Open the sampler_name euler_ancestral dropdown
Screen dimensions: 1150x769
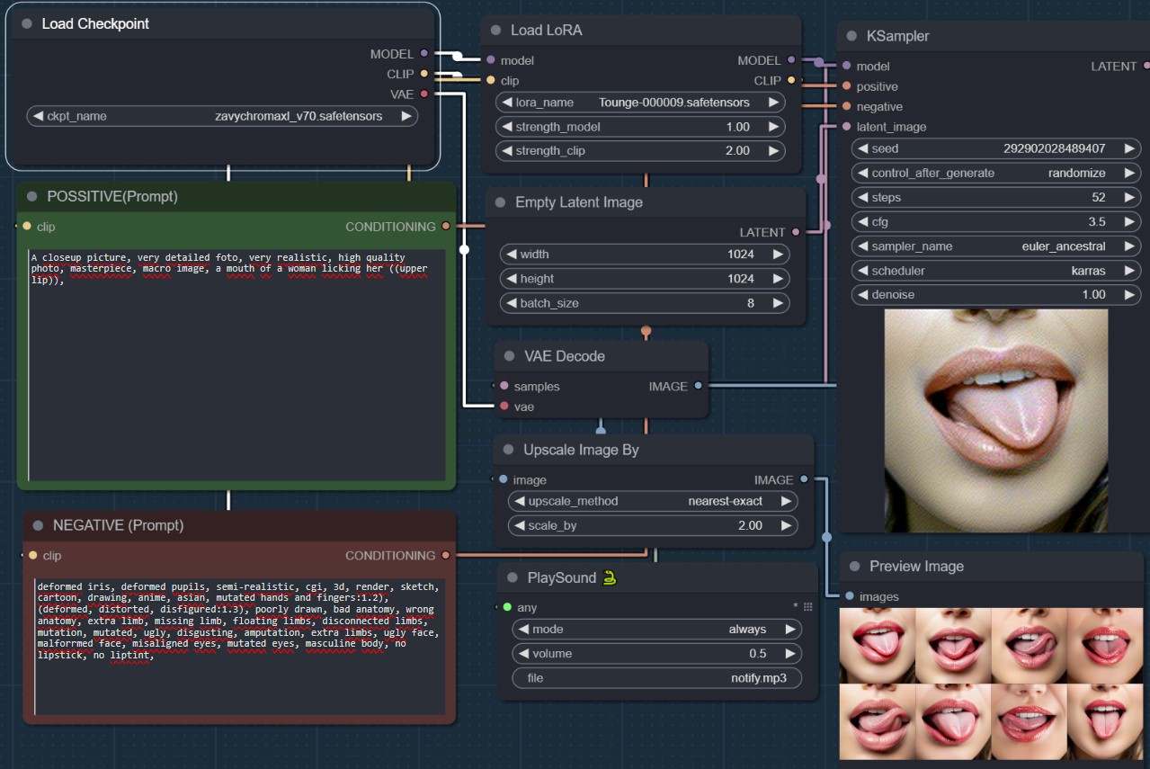(995, 246)
